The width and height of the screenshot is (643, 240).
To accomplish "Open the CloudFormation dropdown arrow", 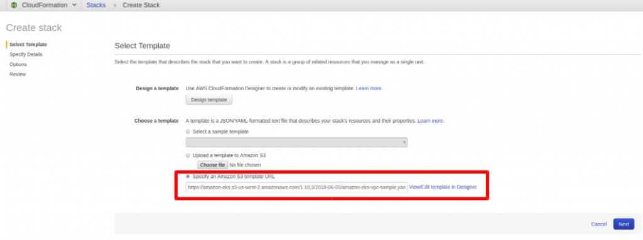I will (74, 5).
